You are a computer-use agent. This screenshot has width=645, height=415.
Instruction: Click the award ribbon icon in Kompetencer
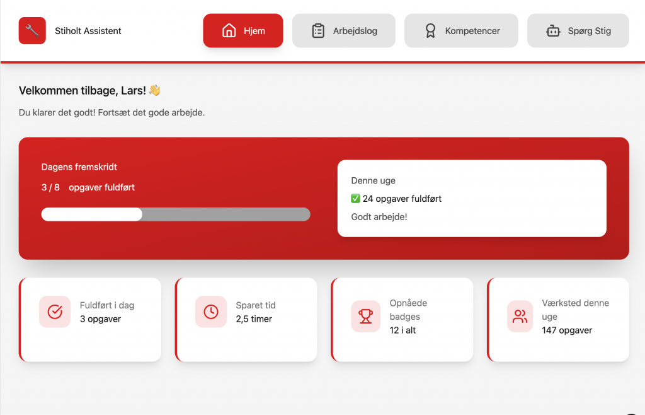[430, 31]
